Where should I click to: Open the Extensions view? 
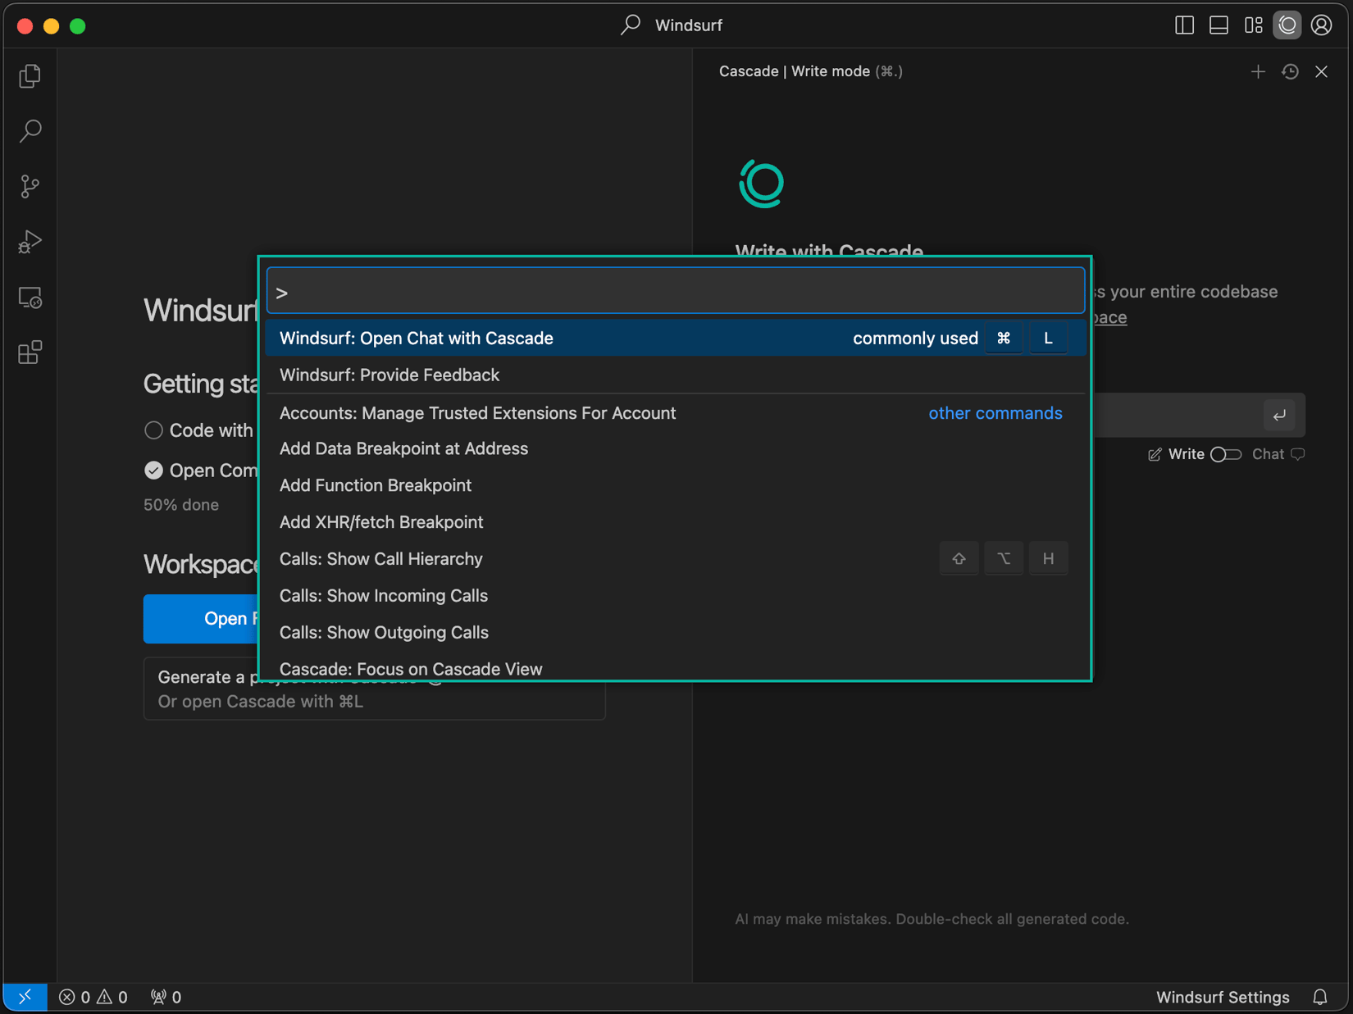point(30,352)
